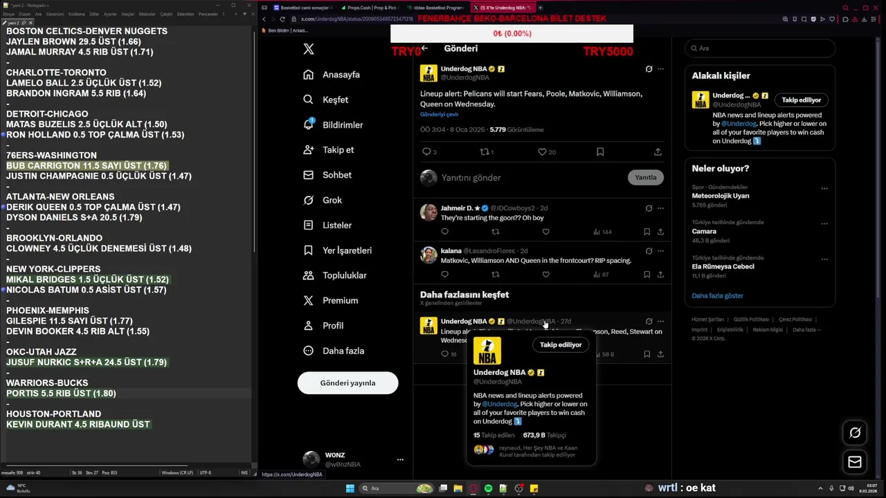Click back arrow next to Gönderi
The image size is (886, 498).
click(424, 48)
